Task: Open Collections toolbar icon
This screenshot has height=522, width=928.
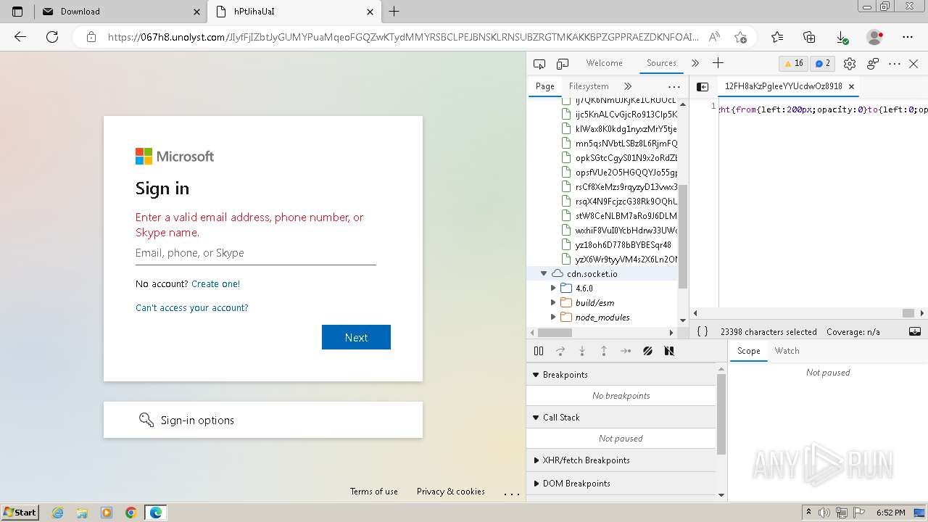Action: pyautogui.click(x=810, y=37)
